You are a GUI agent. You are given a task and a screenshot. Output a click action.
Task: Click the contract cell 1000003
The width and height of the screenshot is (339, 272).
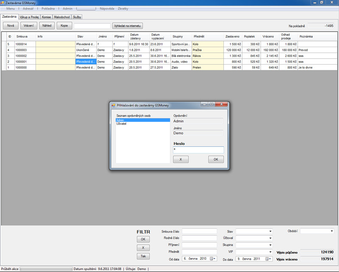(x=25, y=50)
